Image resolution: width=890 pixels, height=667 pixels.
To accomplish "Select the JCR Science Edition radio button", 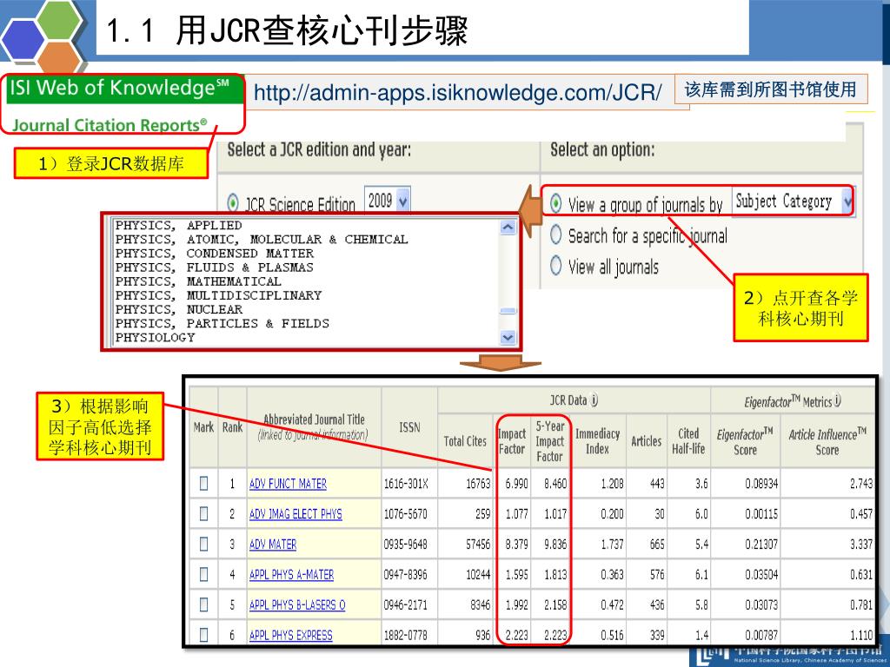I will click(233, 202).
